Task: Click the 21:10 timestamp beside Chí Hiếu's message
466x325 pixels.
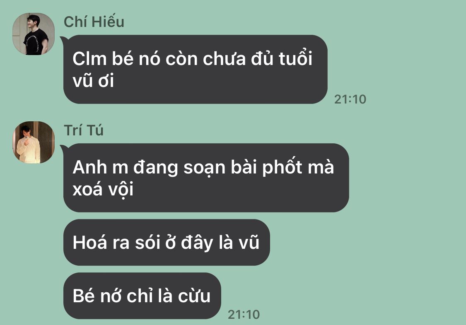Action: pyautogui.click(x=350, y=99)
